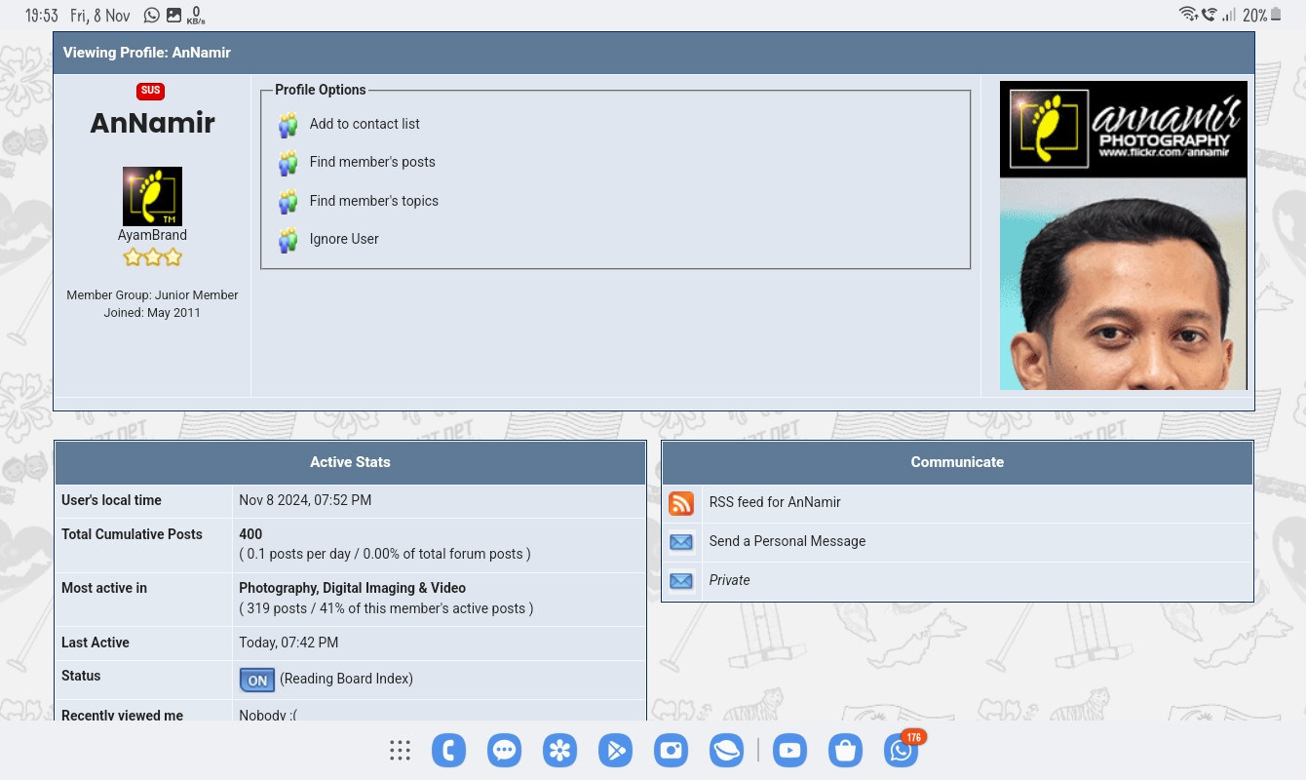Viewport: 1306px width, 780px height.
Task: Open WhatsApp with 176 badge in the dock
Action: [x=902, y=750]
